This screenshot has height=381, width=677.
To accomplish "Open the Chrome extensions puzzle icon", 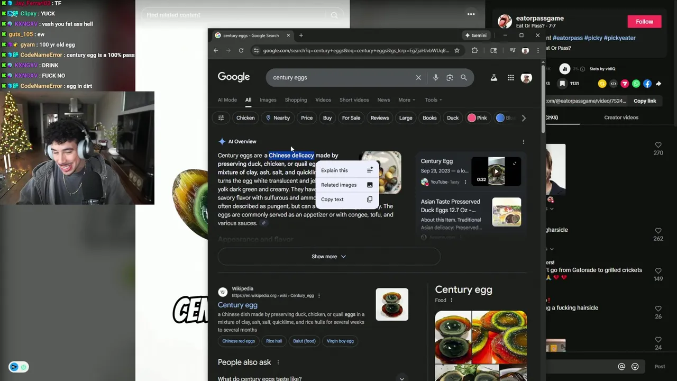I will (474, 50).
